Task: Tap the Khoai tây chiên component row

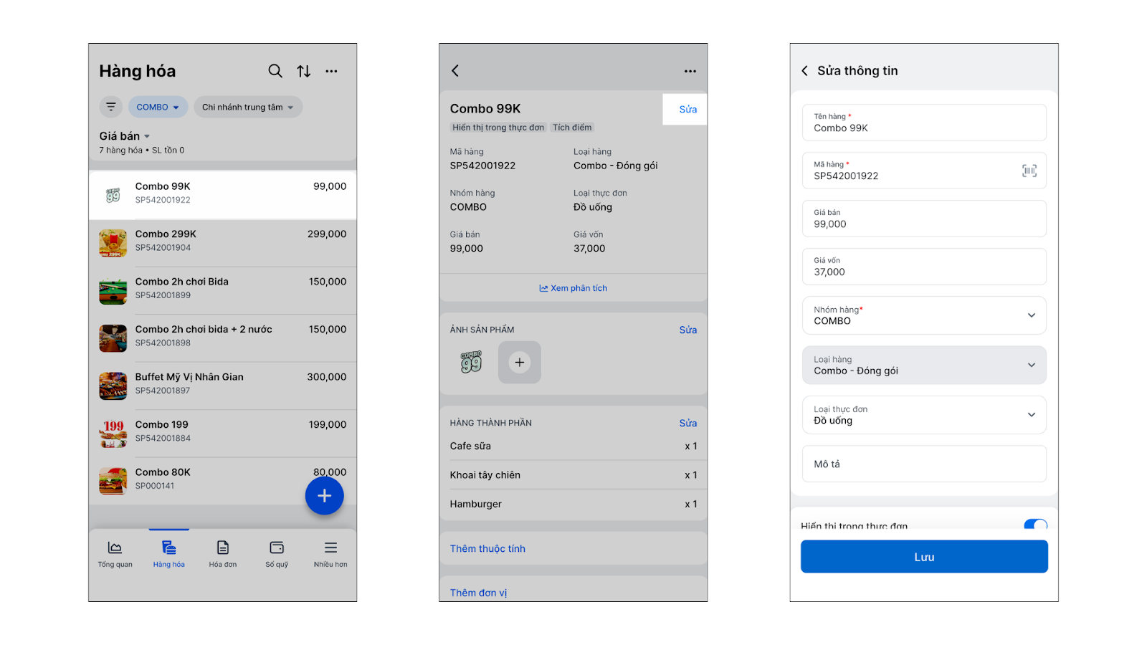Action: point(573,475)
